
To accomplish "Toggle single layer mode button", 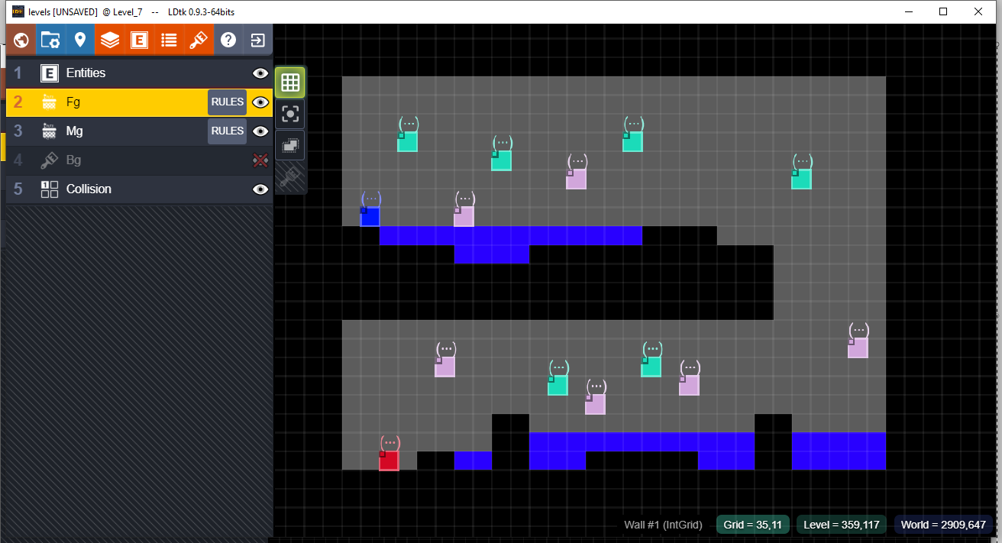I will pyautogui.click(x=290, y=114).
